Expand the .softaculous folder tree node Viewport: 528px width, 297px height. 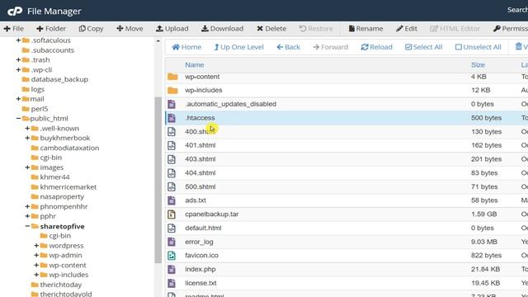click(18, 40)
